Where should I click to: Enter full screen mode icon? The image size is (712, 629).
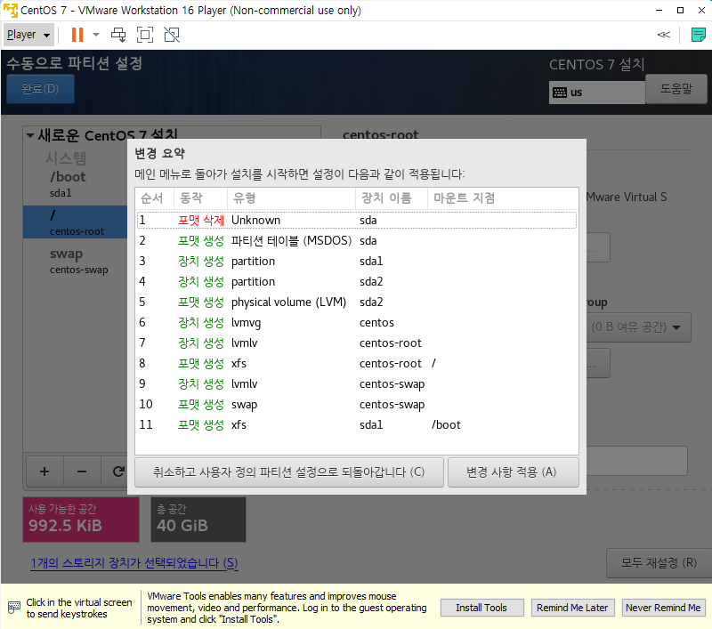click(145, 35)
